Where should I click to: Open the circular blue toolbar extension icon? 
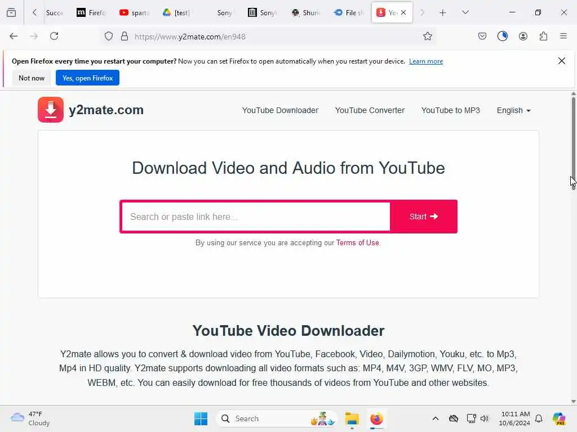[502, 36]
